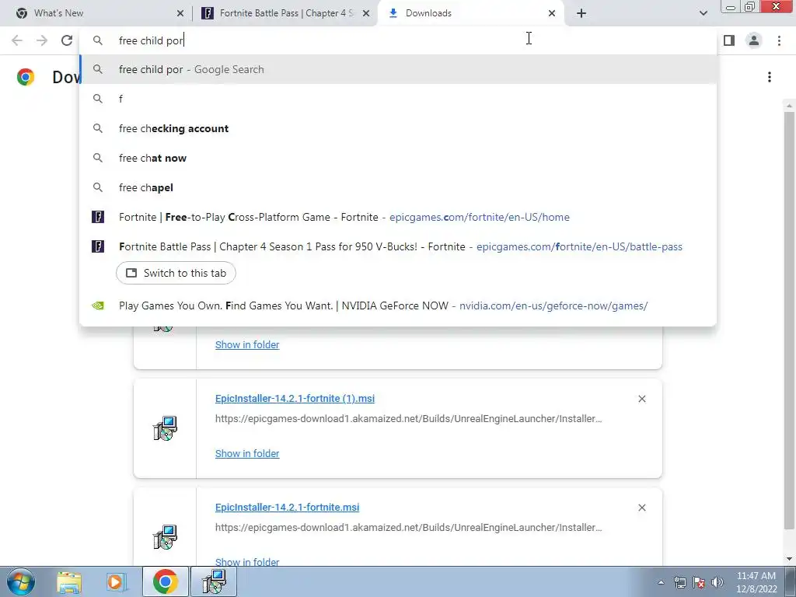The width and height of the screenshot is (796, 597).
Task: Select the Fortnite Battle Pass Chapter 4 suggestion
Action: pos(398,246)
